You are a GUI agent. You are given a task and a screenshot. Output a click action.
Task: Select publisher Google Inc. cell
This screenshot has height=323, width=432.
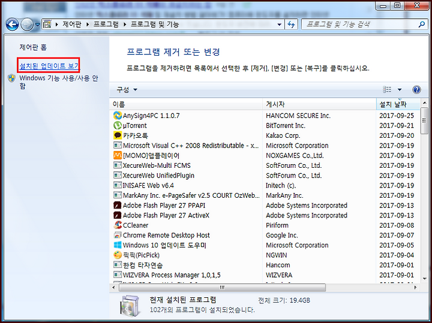[x=282, y=236]
